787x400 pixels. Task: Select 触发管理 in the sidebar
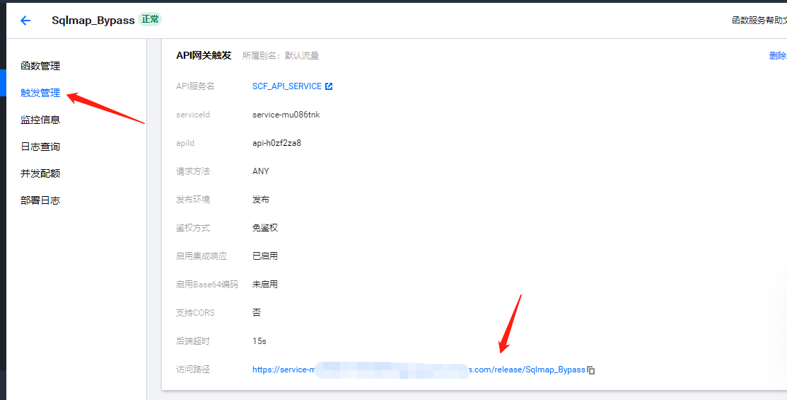[x=40, y=93]
